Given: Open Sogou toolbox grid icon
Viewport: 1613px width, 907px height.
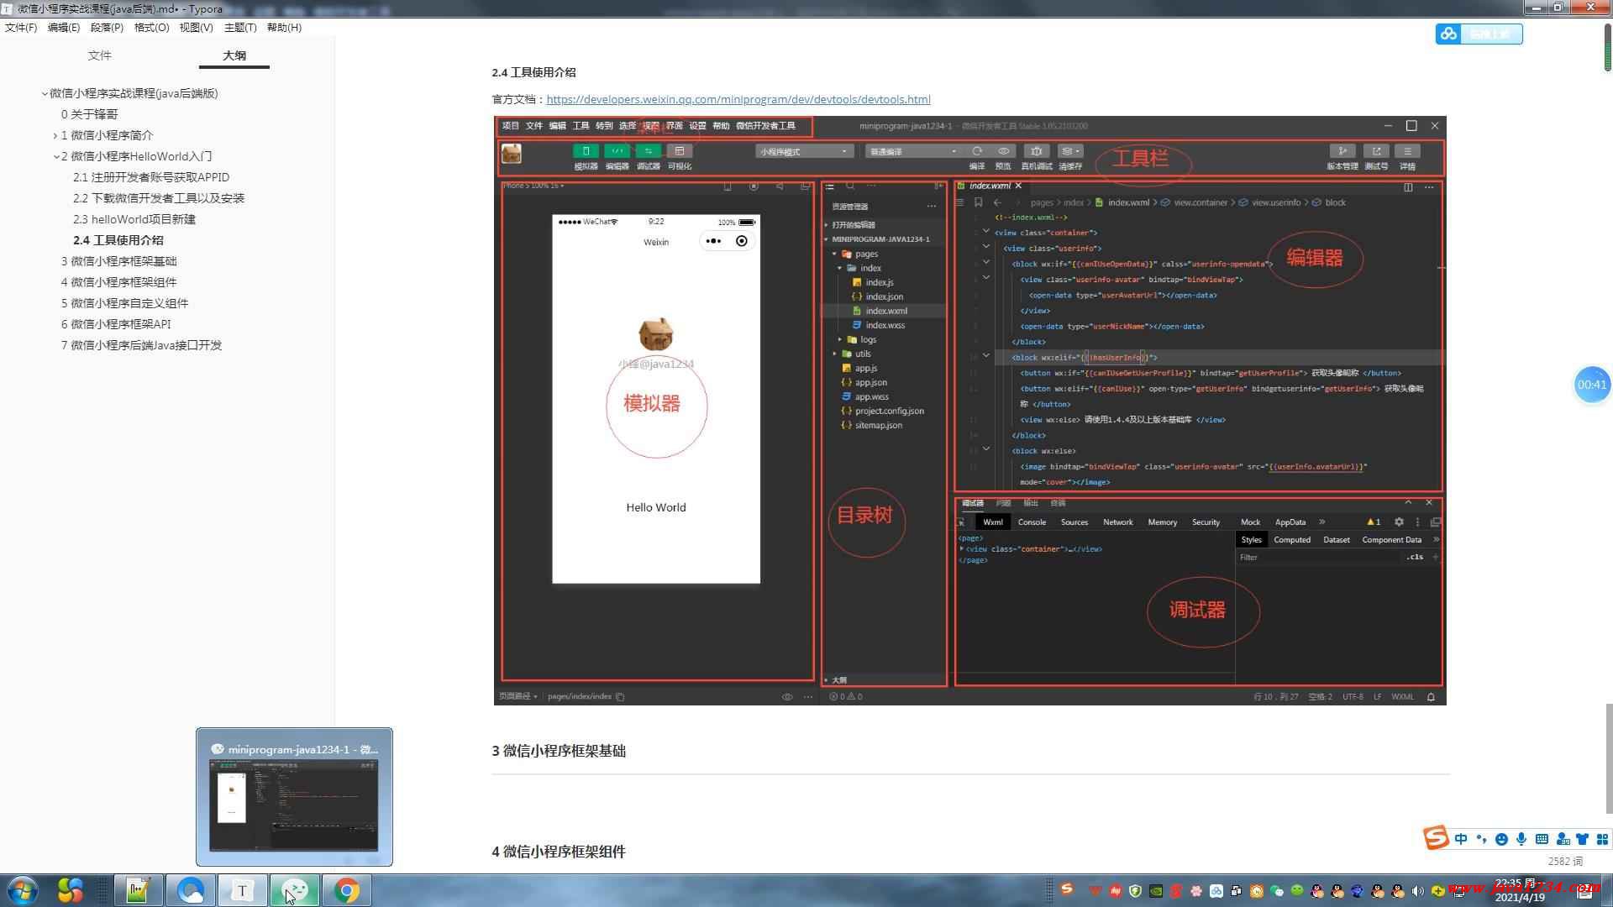Looking at the screenshot, I should point(1602,839).
